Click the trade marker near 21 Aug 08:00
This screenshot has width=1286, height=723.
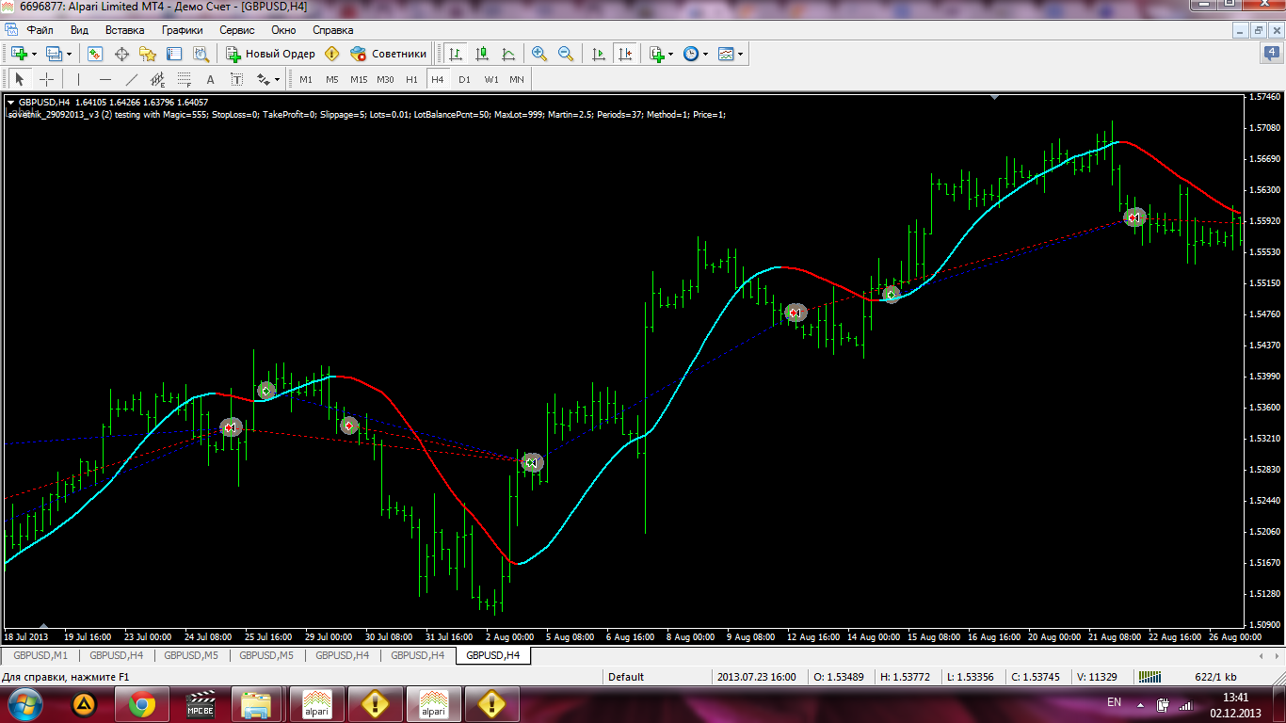[1134, 217]
